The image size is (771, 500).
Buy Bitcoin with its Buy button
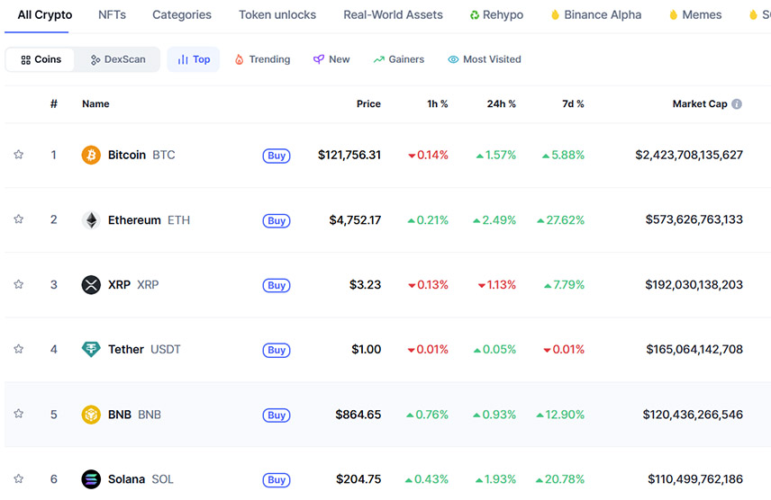pyautogui.click(x=277, y=156)
